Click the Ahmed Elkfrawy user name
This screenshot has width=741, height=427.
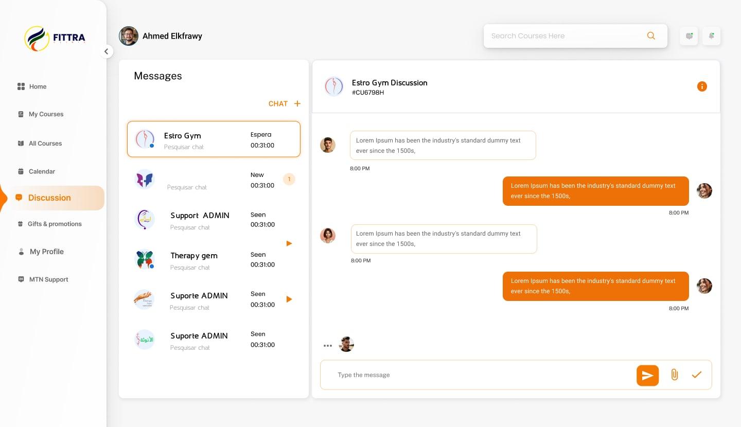pos(172,36)
